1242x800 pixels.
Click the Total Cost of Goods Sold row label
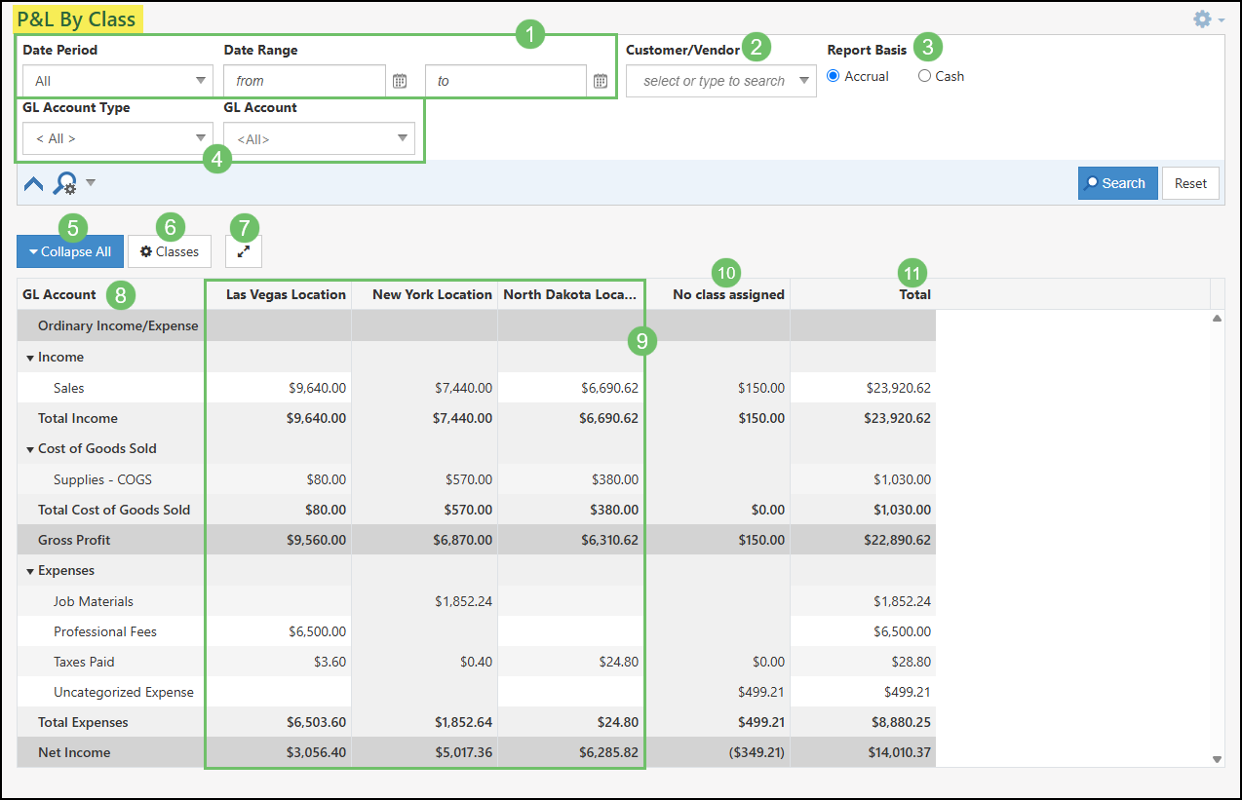tap(114, 510)
